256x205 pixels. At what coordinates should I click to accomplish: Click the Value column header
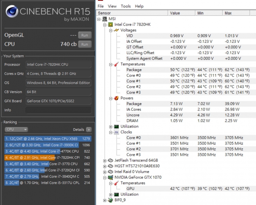182,13
